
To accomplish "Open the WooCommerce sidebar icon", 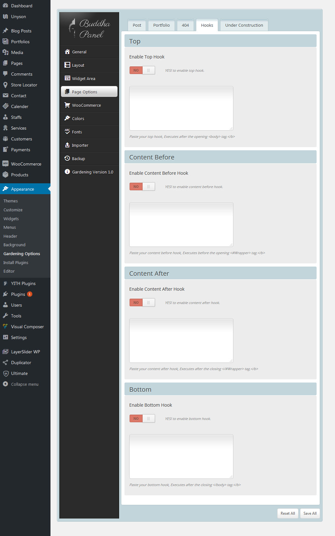I will point(5,164).
